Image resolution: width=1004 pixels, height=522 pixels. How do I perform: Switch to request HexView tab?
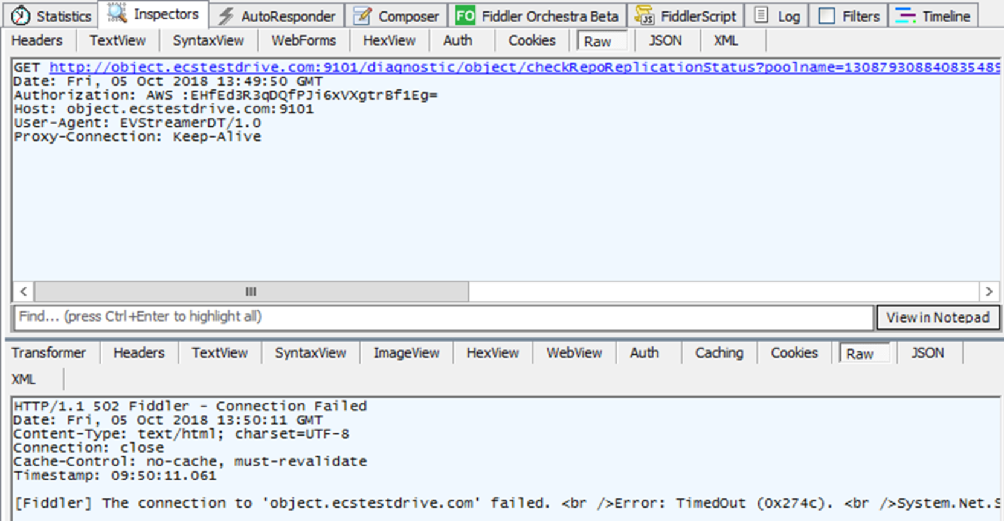(389, 40)
